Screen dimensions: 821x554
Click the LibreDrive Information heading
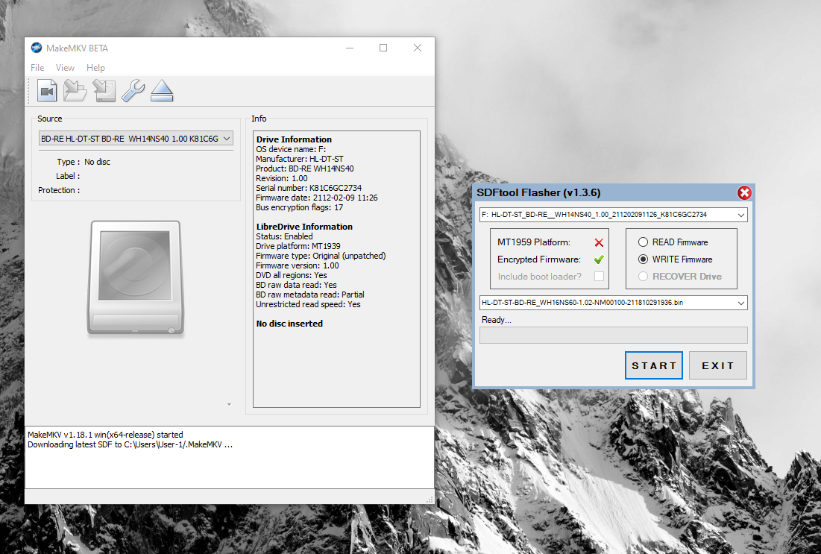point(304,227)
